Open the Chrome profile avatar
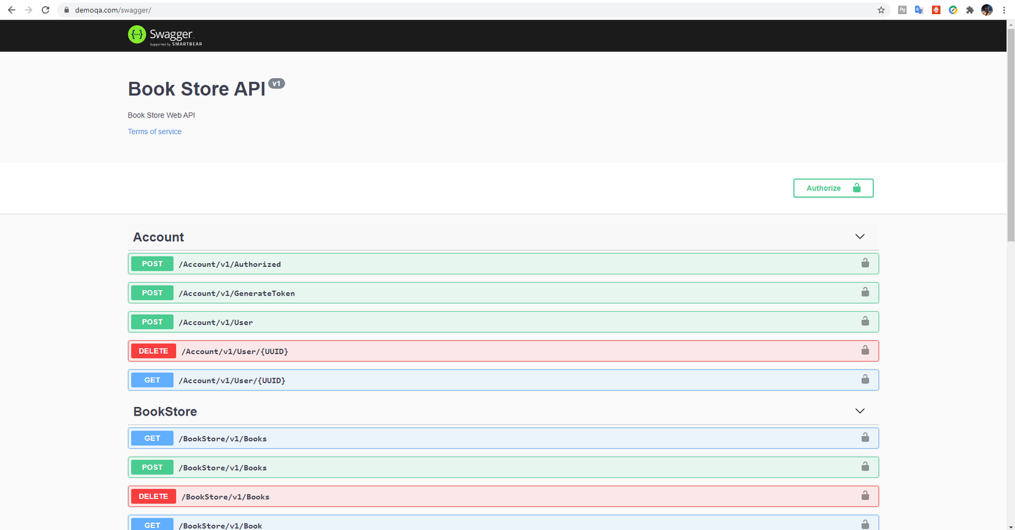Screen dimensions: 1015x530 (987, 10)
